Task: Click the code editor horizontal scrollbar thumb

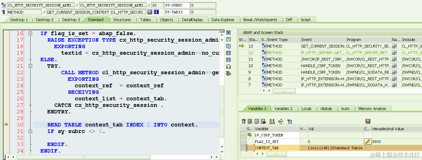Action: (84, 157)
